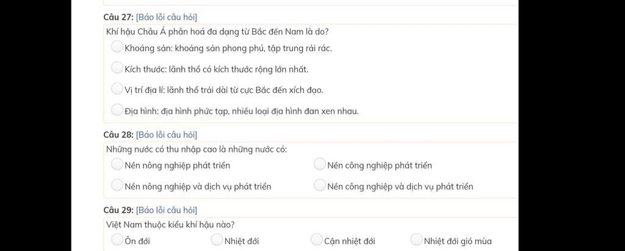The height and width of the screenshot is (251, 625).
Task: Choose 'Địa hình: địa hình phức tạp' option
Action: click(117, 109)
